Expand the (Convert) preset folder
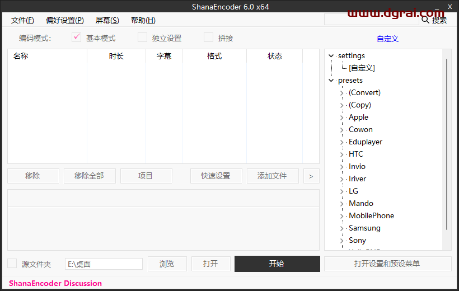The height and width of the screenshot is (291, 459). coord(341,93)
